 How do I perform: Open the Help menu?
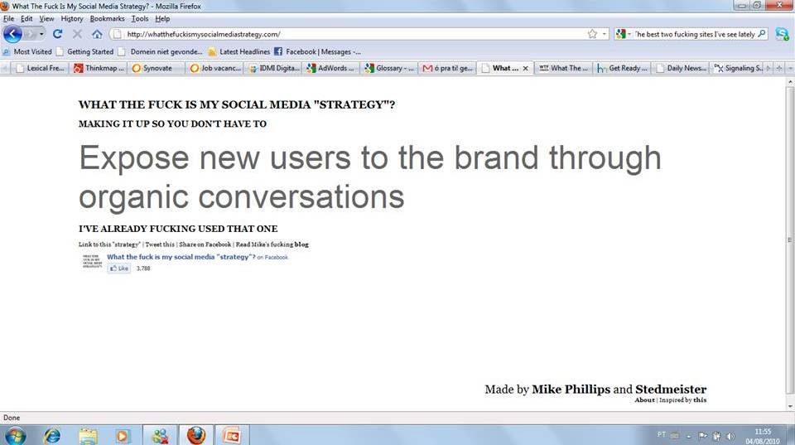tap(162, 18)
